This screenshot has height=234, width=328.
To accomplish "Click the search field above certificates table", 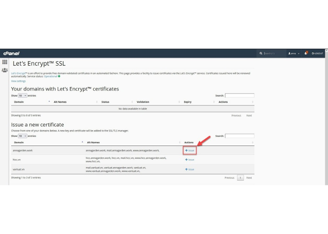I will click(239, 95).
